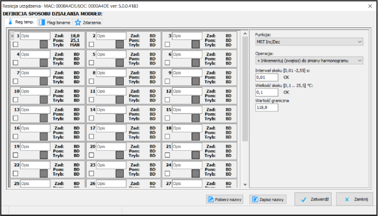Click the gray color square of regulator 1
This screenshot has width=378, height=216.
pos(43,44)
